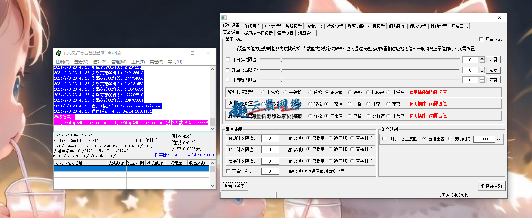
Task: Tick the 开启调试 checkbox
Action: (481, 39)
